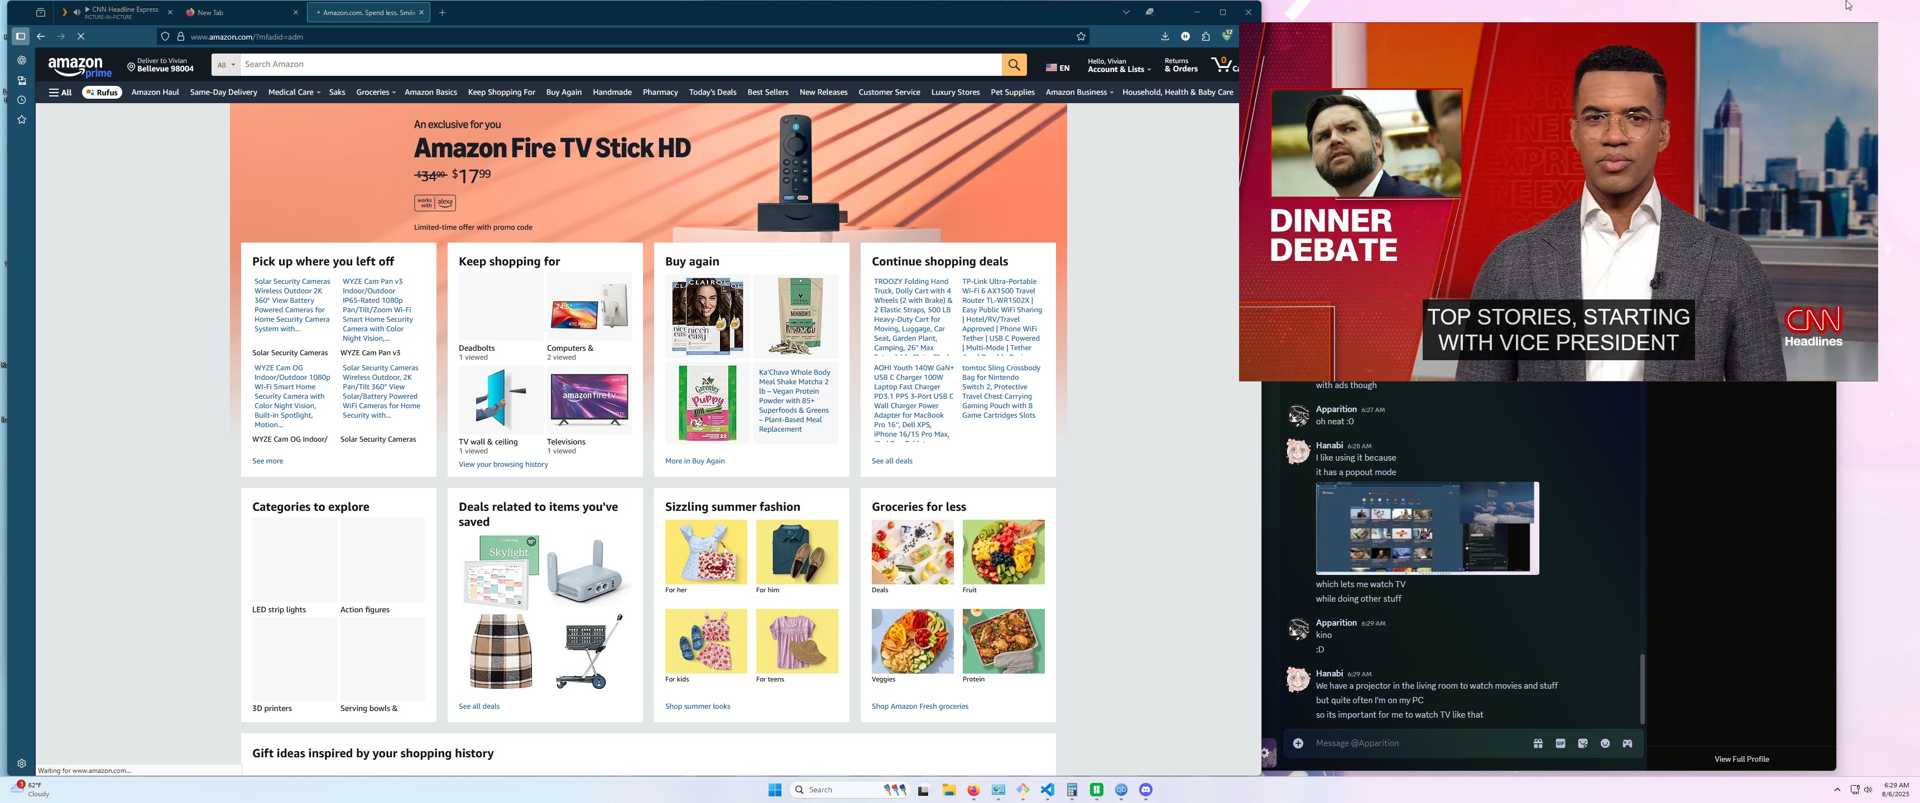Click the gift icon in the message bar
1920x803 pixels.
point(1538,743)
